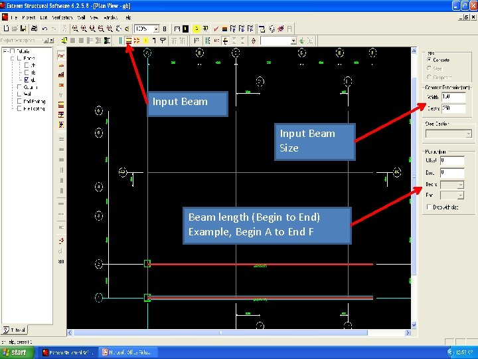Click the black-green section icon in second toolbar

[107, 41]
